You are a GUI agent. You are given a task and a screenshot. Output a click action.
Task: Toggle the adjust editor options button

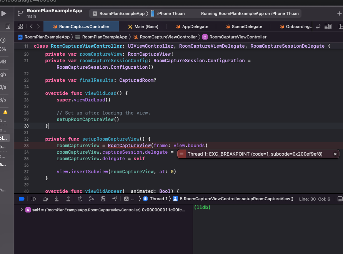click(x=328, y=27)
